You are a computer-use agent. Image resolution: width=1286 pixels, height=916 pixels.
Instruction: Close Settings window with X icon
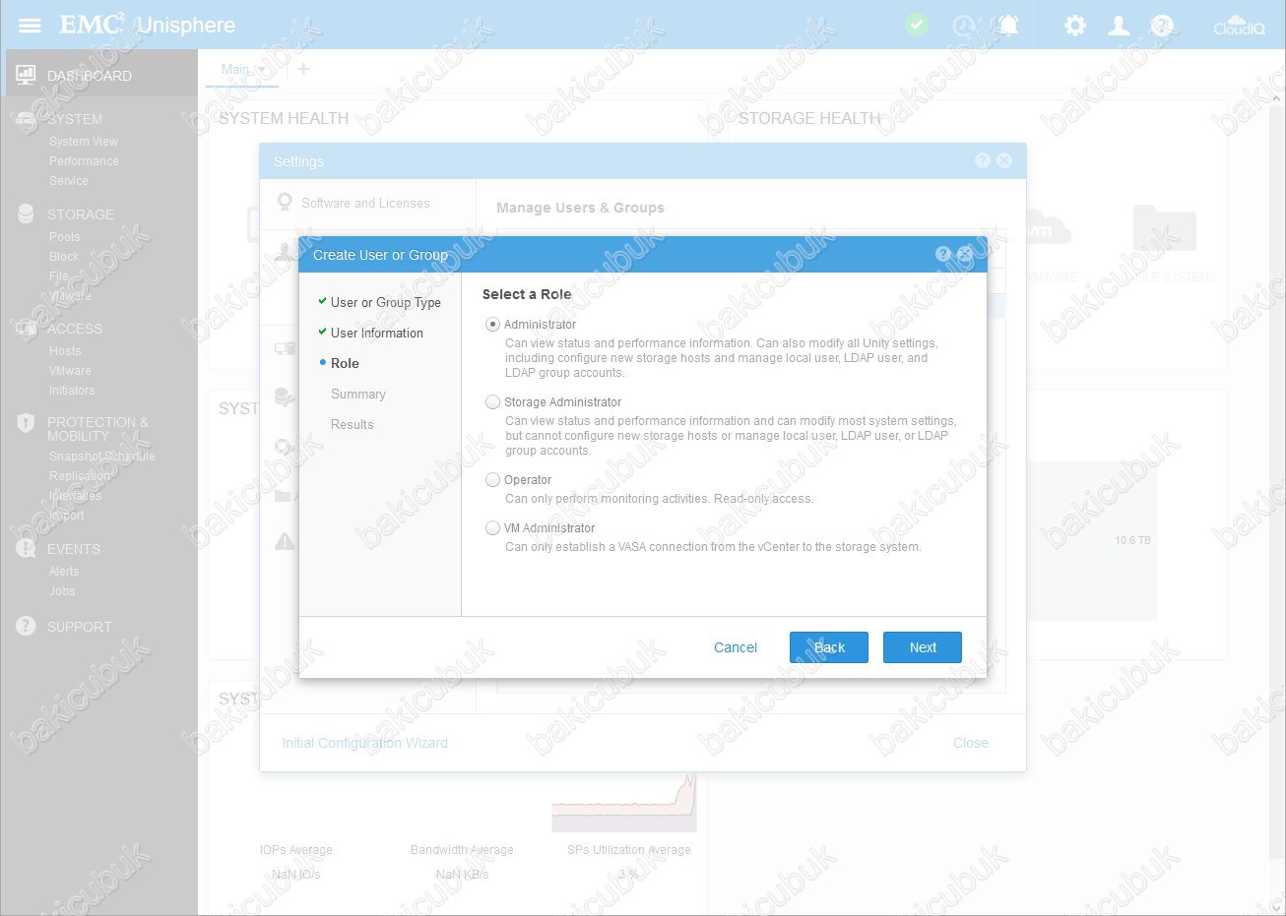point(1004,160)
